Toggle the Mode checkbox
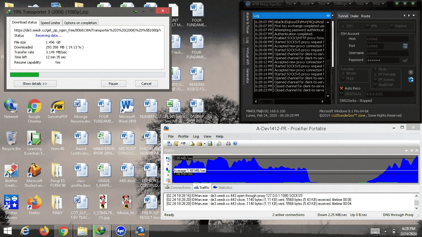The width and height of the screenshot is (422, 237). (375, 69)
